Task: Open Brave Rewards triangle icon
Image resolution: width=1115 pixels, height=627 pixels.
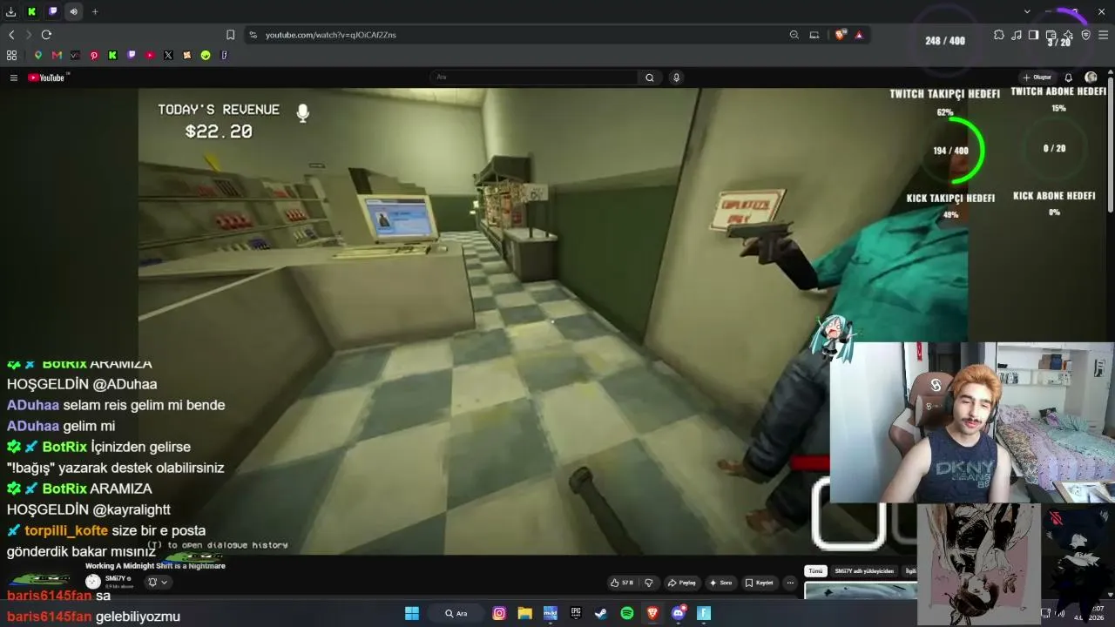Action: click(859, 35)
